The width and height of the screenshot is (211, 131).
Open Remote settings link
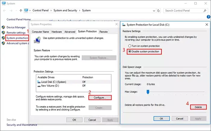[x=16, y=32]
